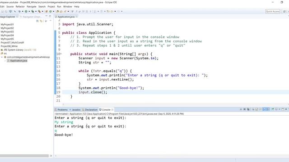Open the New Java Class dropdown arrow
Viewport: 289px width, 162px height.
[53, 11]
